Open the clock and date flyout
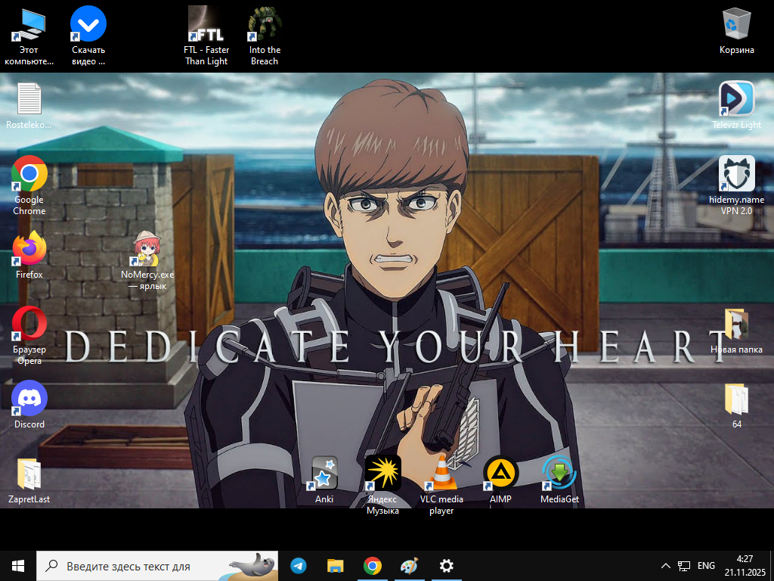Image resolution: width=774 pixels, height=581 pixels. [745, 566]
